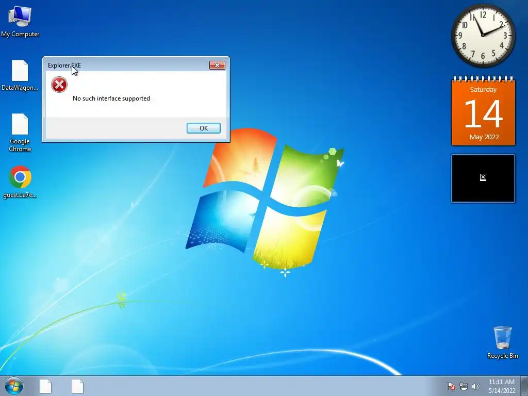Open the Recycle Bin

tap(502, 342)
